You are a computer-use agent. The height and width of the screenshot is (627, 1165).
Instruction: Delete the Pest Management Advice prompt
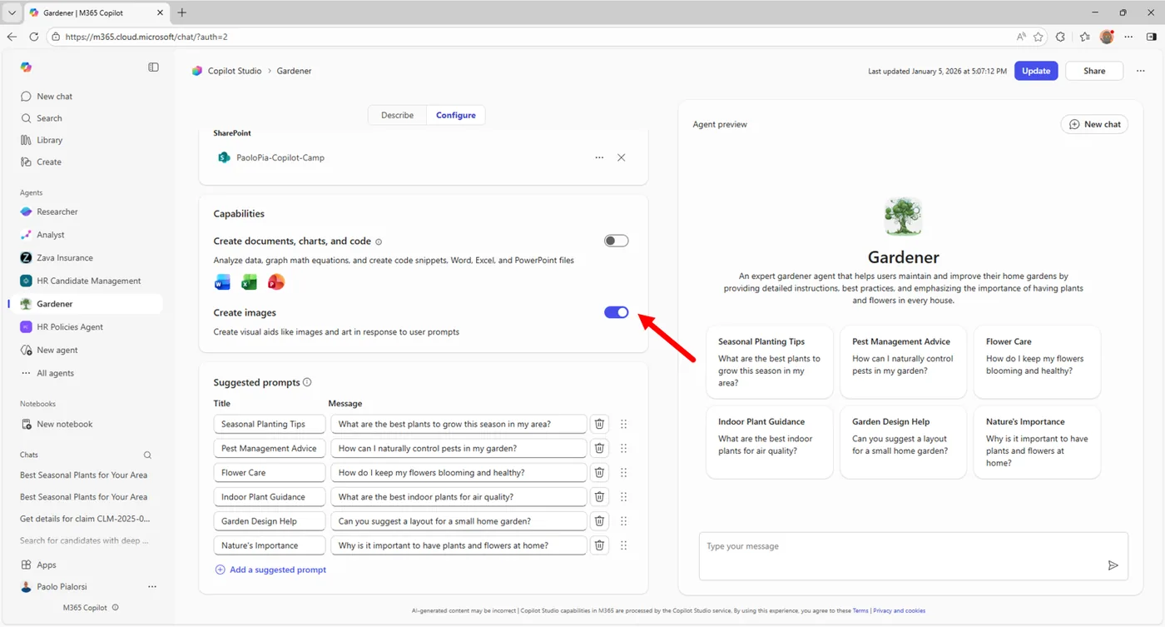598,448
